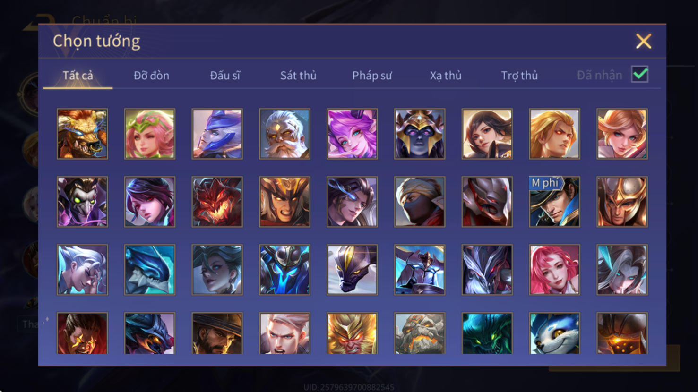Switch to the Đỡ đòn tab

[x=151, y=76]
